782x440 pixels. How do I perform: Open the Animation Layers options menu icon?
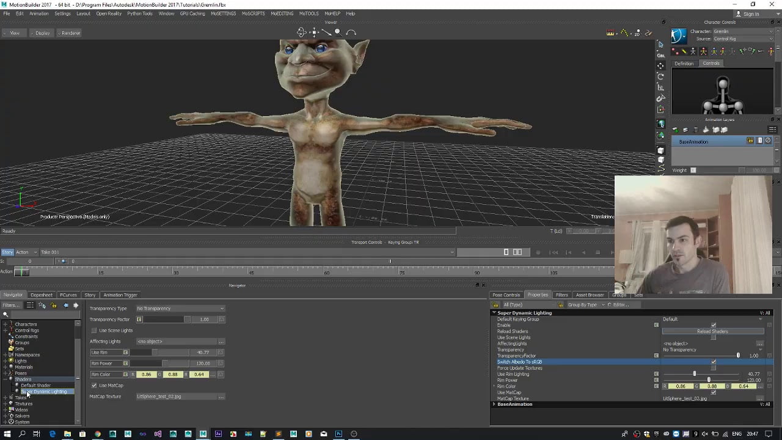772,130
